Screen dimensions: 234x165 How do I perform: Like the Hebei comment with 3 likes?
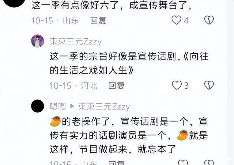click(177, 85)
